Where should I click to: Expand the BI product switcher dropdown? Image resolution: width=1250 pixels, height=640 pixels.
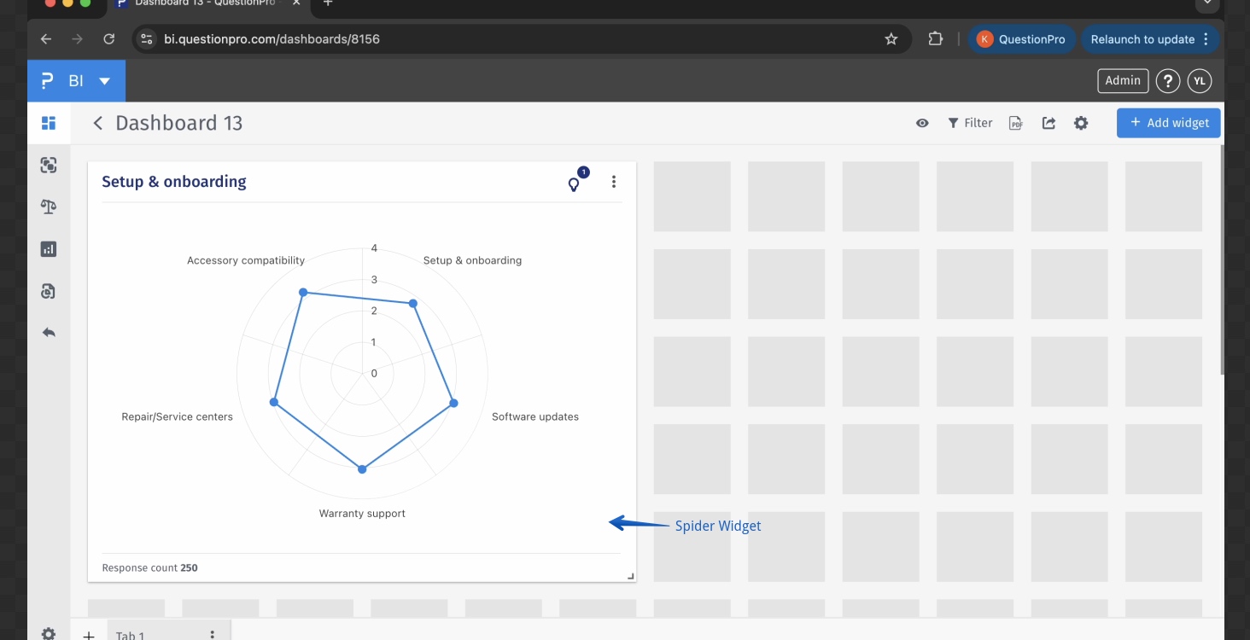tap(105, 81)
